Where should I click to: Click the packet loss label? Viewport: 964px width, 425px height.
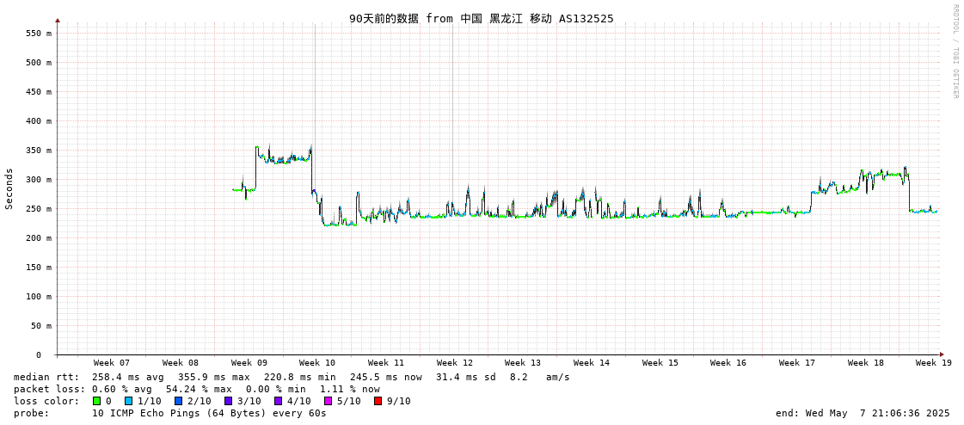pyautogui.click(x=49, y=390)
